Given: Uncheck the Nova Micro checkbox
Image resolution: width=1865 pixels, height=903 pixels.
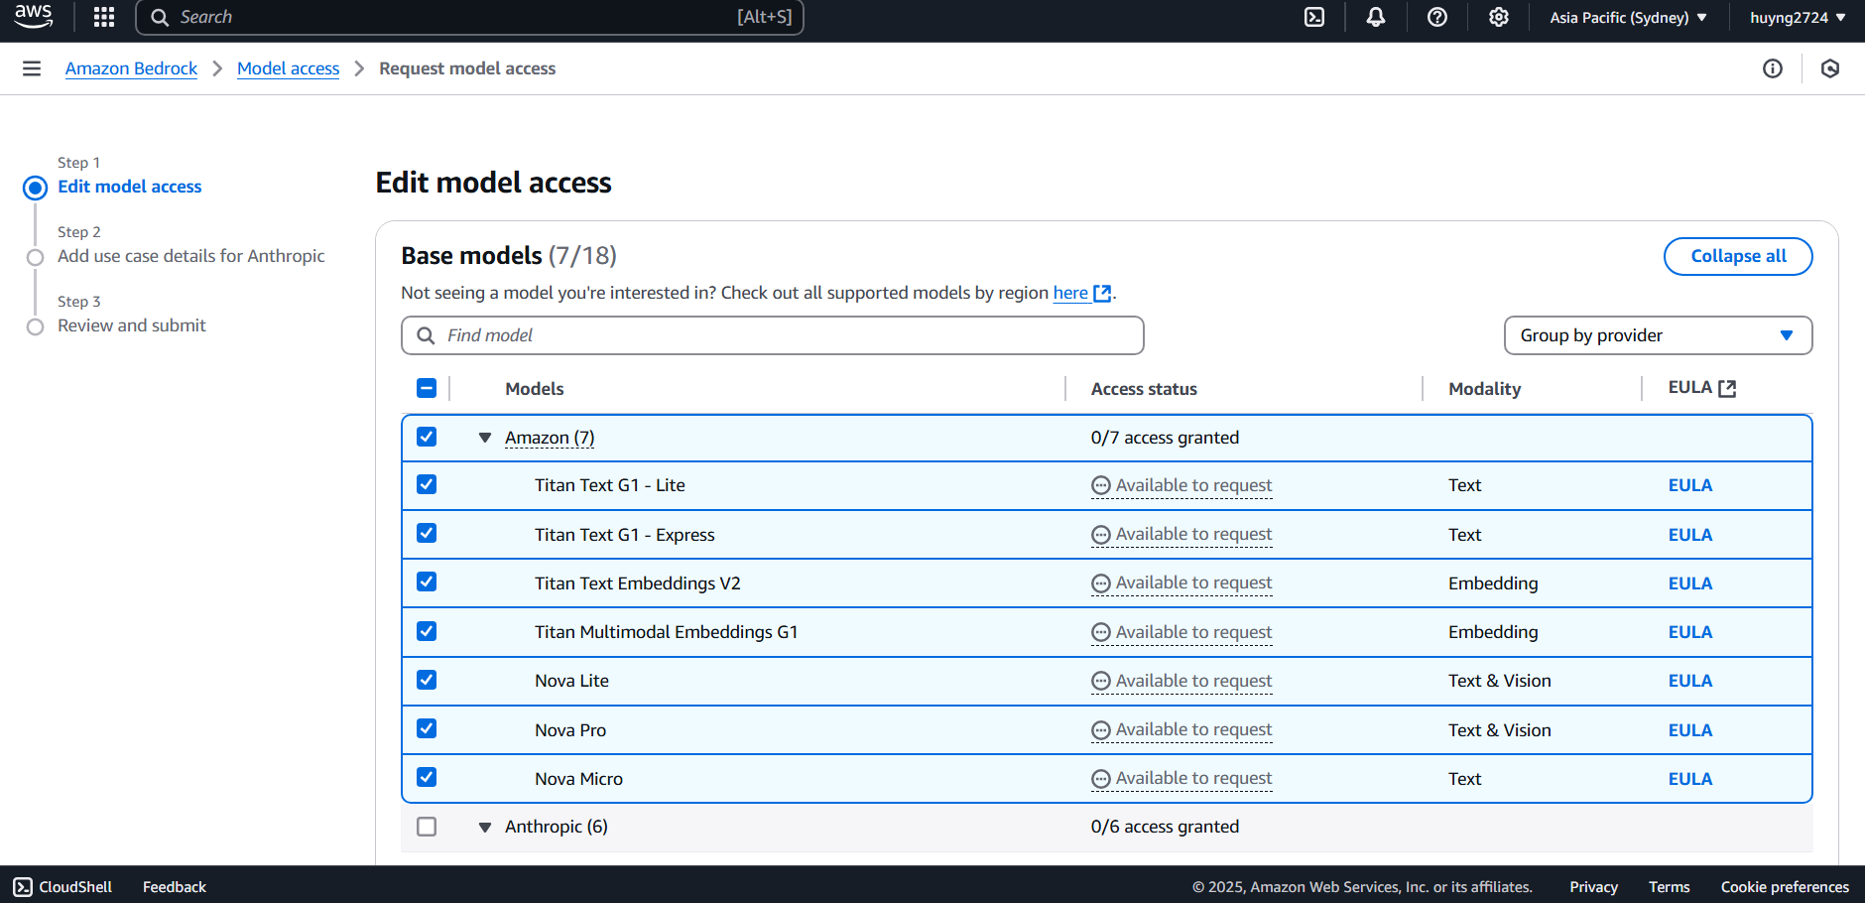Looking at the screenshot, I should click(x=427, y=777).
